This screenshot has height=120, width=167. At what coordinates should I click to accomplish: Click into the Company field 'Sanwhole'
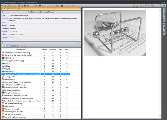coord(45,28)
